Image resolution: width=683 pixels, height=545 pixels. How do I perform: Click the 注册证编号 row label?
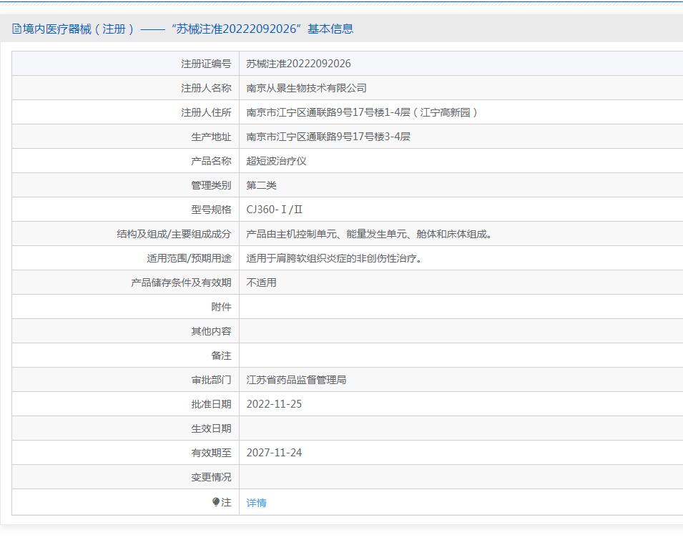pyautogui.click(x=206, y=64)
